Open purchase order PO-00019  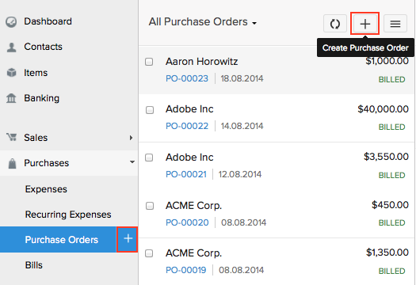pos(185,270)
